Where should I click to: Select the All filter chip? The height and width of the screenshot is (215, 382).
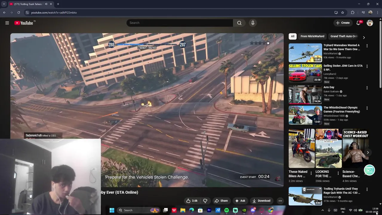(292, 36)
